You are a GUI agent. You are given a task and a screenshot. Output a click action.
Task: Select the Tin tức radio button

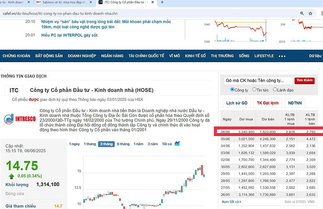(254, 89)
